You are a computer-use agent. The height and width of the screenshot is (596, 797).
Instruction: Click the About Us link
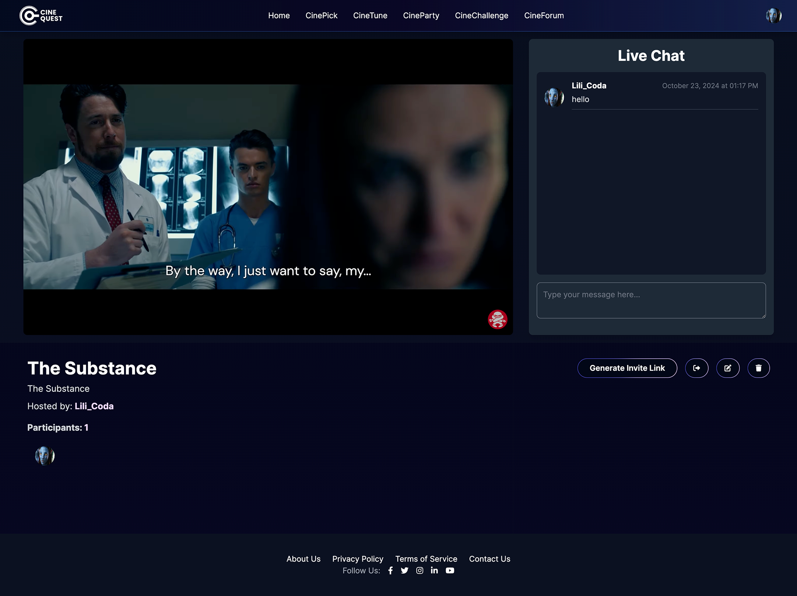pyautogui.click(x=303, y=559)
